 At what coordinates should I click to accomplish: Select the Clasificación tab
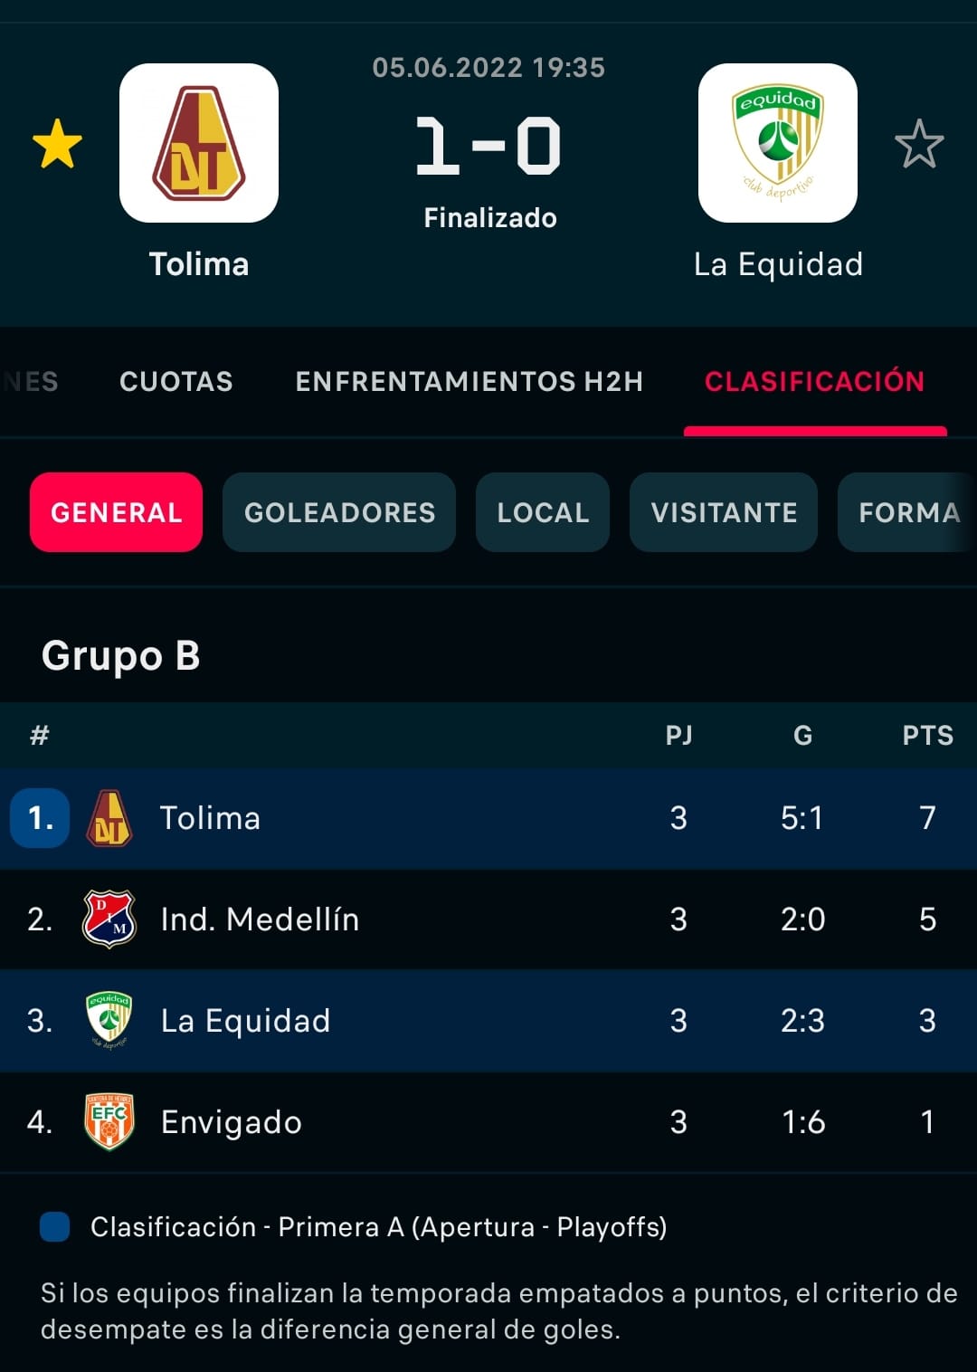coord(814,382)
